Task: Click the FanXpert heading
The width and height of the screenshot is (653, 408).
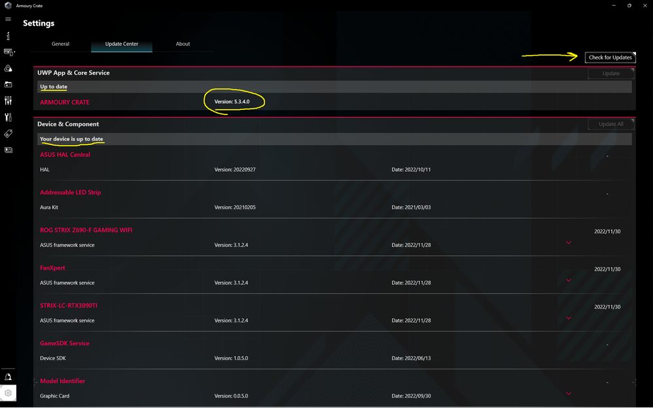Action: click(52, 267)
